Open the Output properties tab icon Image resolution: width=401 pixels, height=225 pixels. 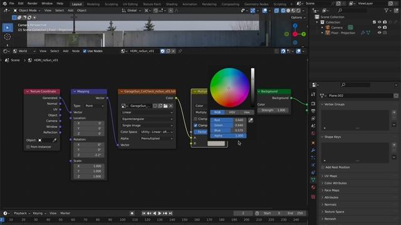coord(313,111)
